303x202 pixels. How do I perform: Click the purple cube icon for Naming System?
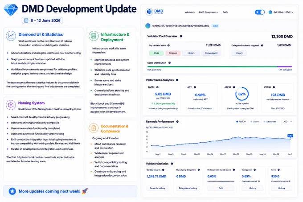(11, 105)
